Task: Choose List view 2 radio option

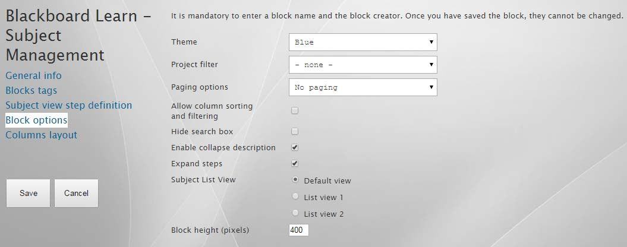Action: (295, 213)
